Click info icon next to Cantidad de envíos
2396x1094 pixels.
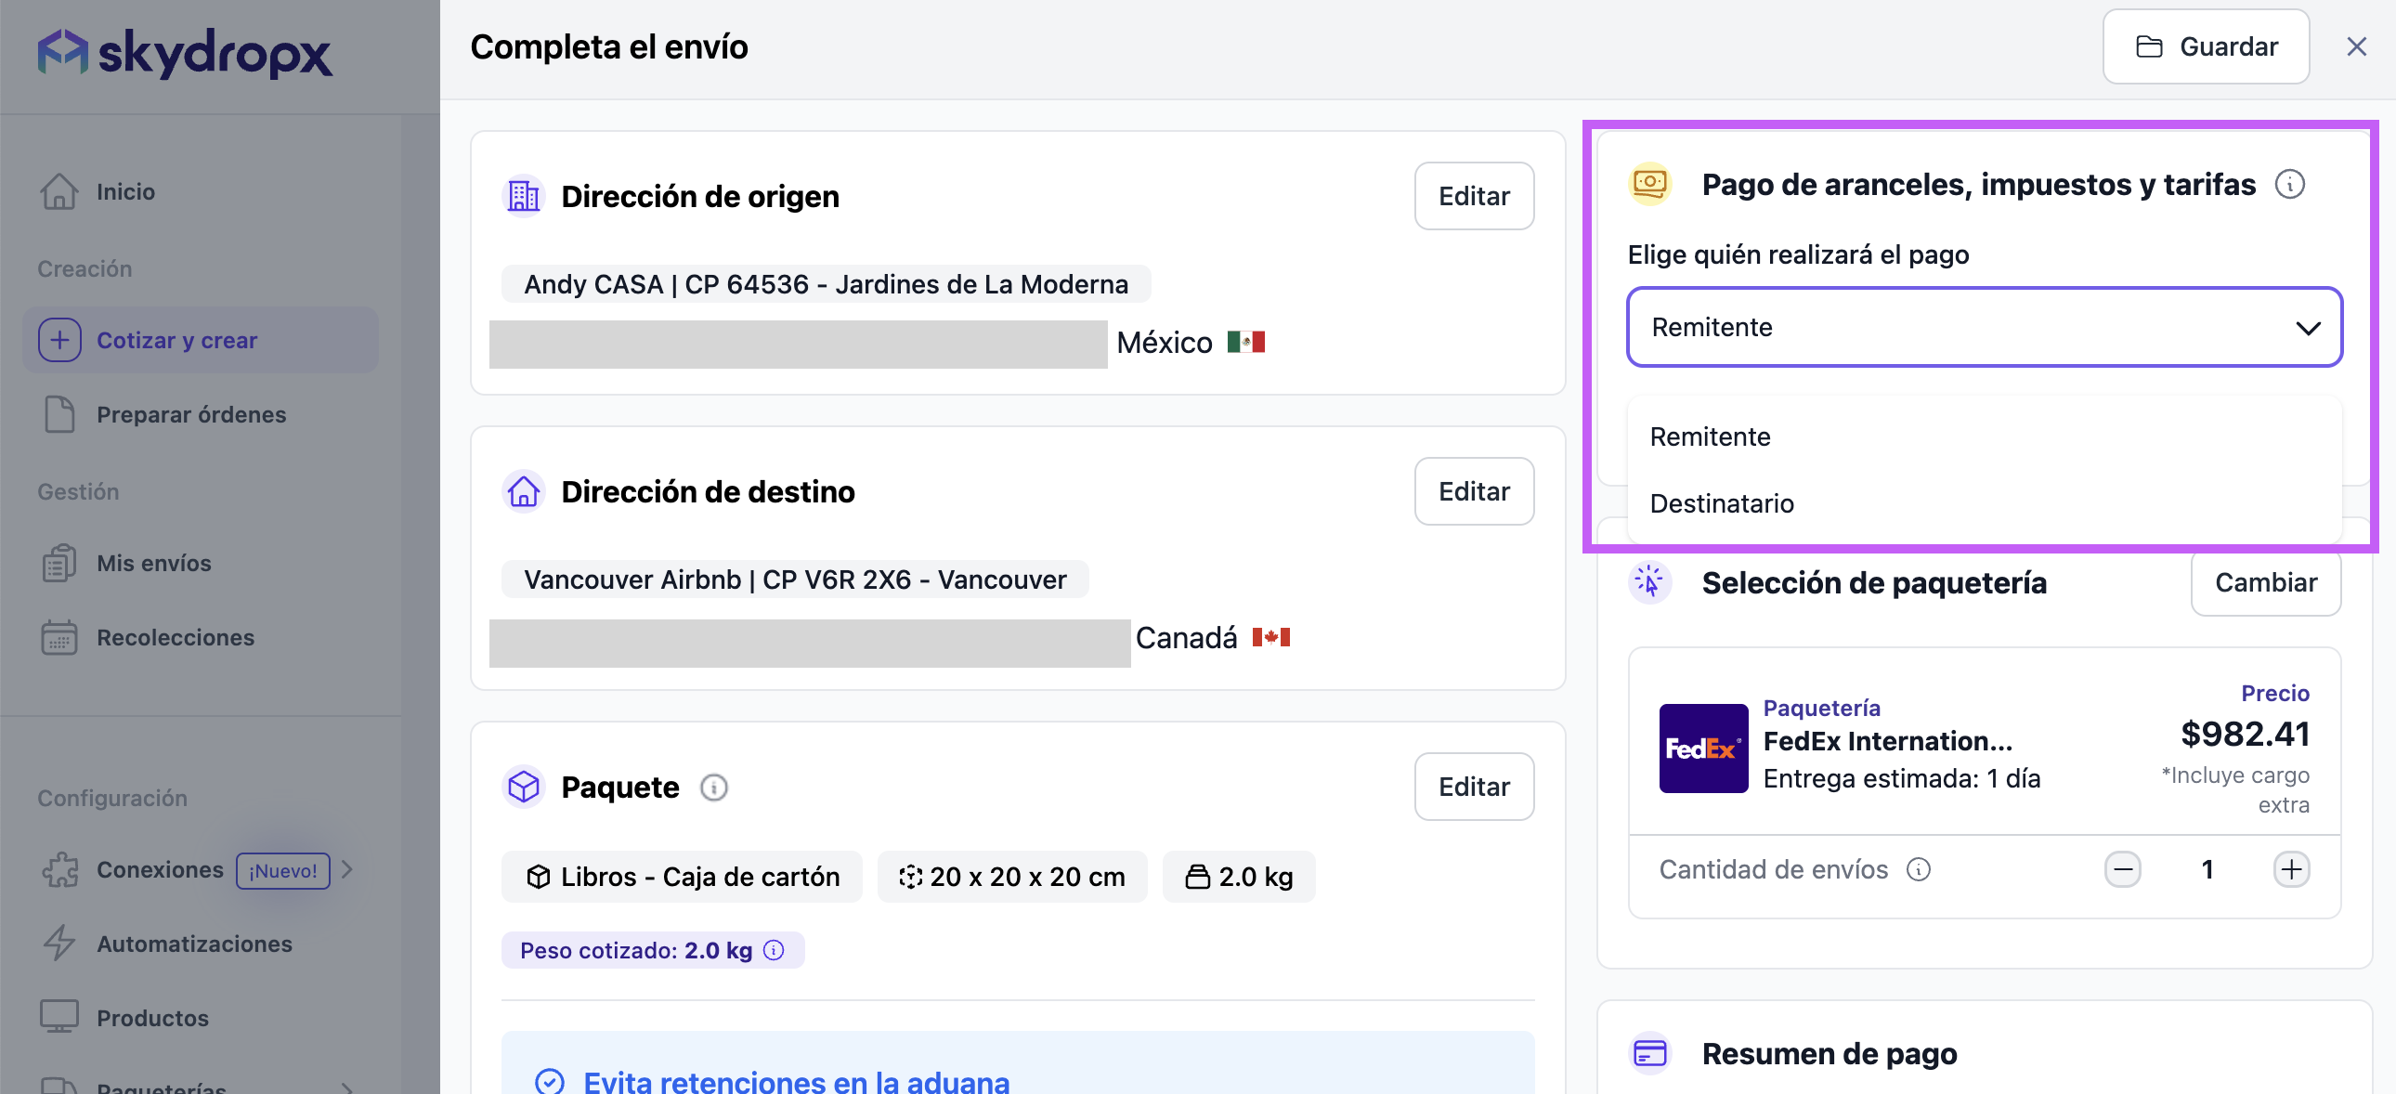[x=1918, y=869]
